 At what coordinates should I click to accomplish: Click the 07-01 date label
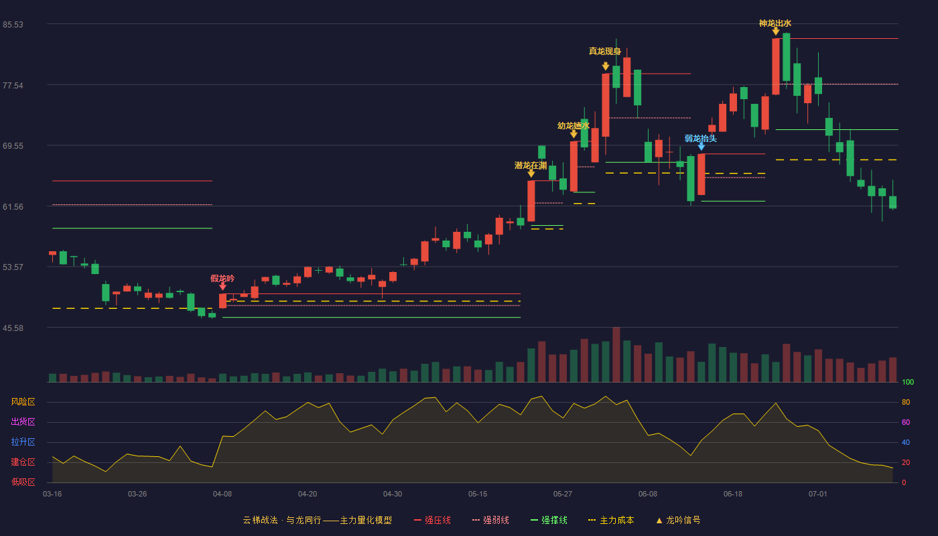(x=818, y=494)
